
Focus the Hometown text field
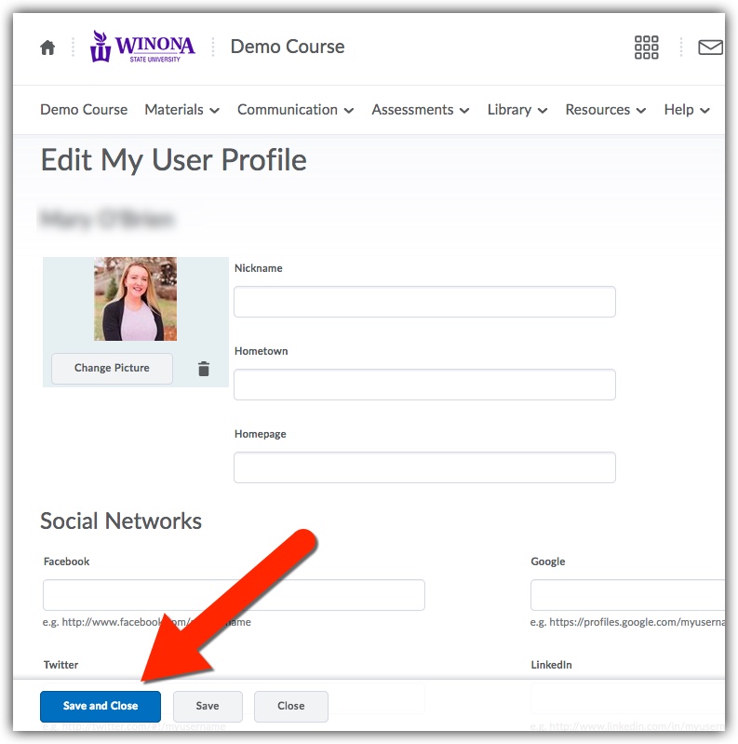(x=424, y=385)
